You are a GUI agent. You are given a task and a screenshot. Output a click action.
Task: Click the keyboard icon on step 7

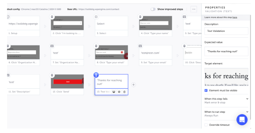52,46
